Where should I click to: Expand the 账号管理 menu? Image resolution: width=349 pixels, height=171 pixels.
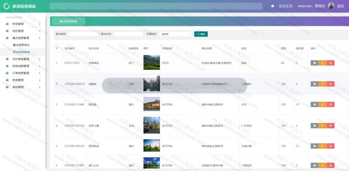click(23, 24)
